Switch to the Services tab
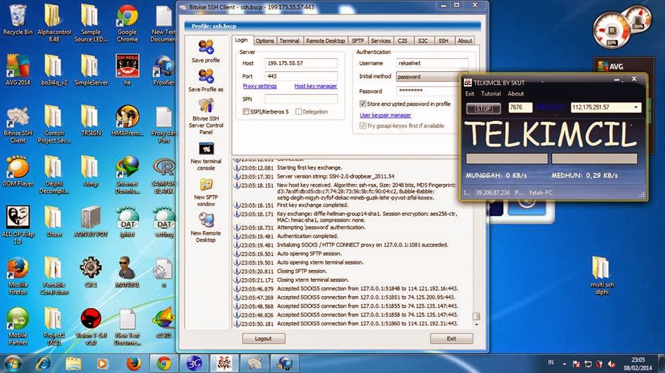Image resolution: width=665 pixels, height=373 pixels. [380, 41]
